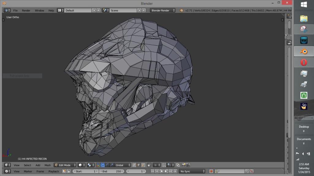Open the Window menu

tap(39, 10)
